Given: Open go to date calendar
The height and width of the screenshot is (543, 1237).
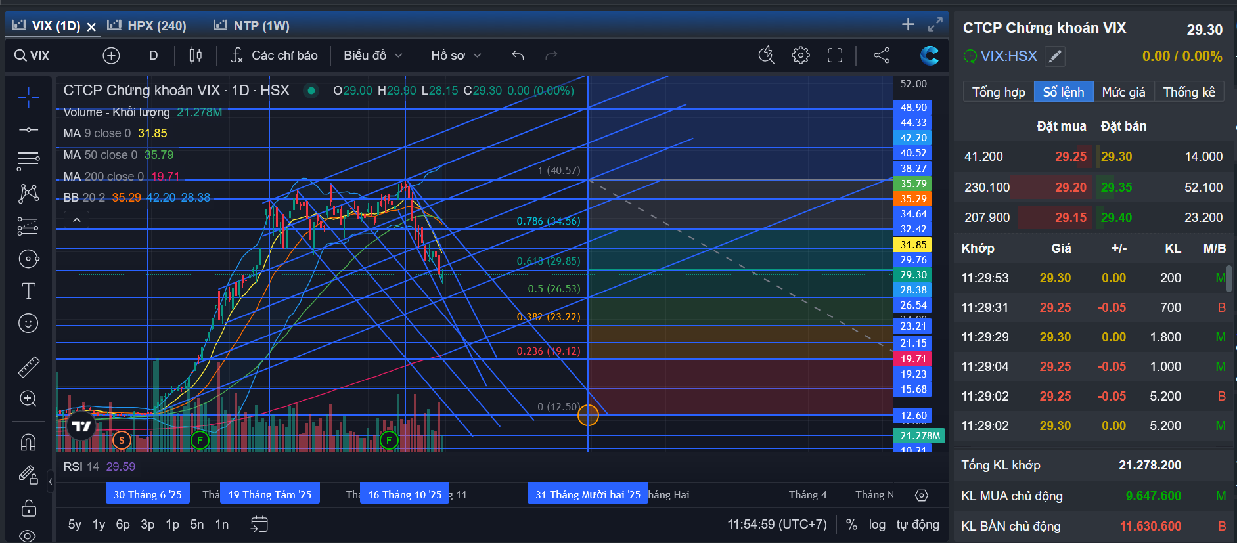Looking at the screenshot, I should (x=259, y=524).
